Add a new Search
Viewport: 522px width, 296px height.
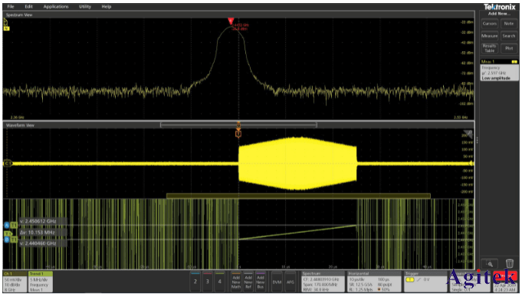[509, 36]
